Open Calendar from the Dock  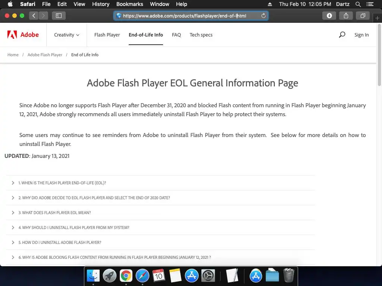point(159,276)
